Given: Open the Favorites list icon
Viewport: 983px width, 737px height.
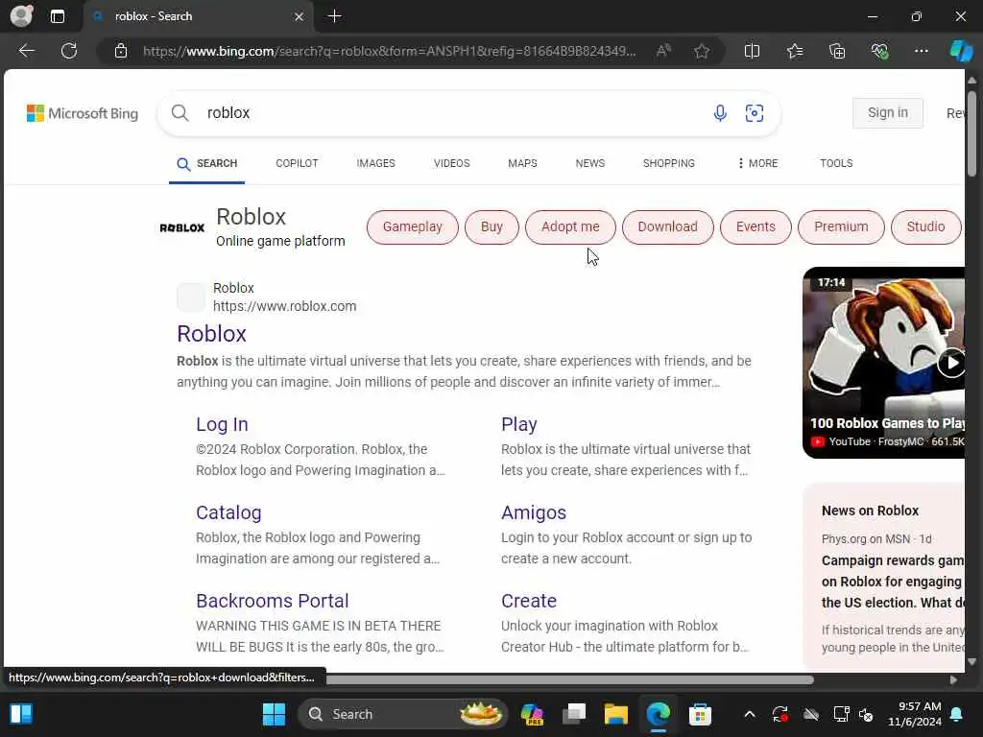Looking at the screenshot, I should [x=795, y=51].
